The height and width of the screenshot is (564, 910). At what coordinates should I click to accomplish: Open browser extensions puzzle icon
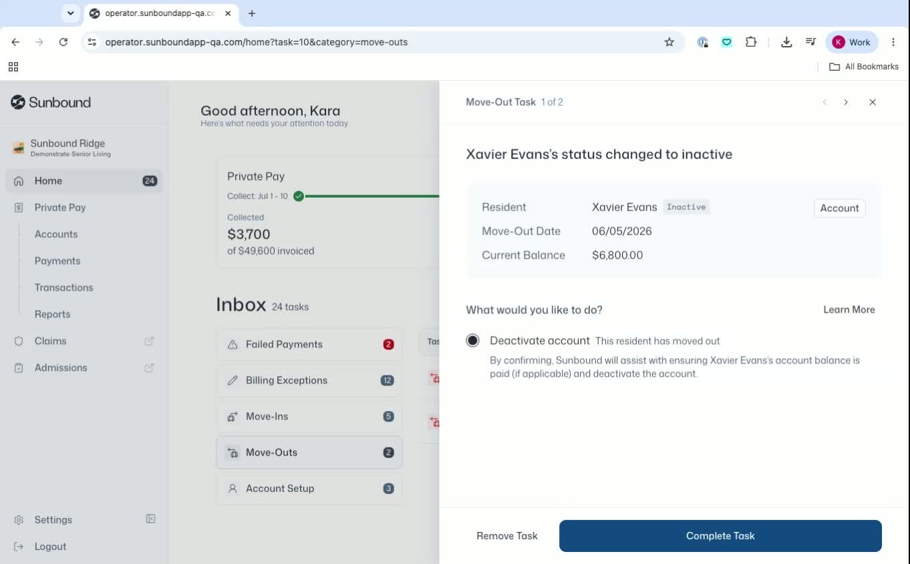point(751,42)
